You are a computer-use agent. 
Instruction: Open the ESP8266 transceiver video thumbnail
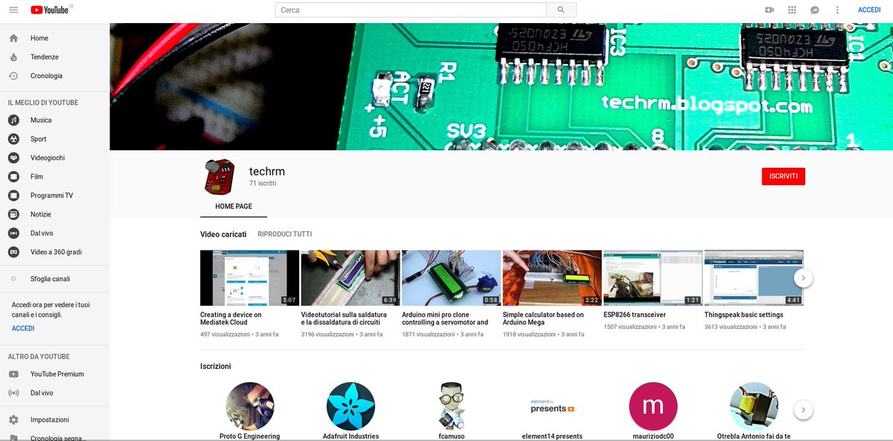point(653,277)
